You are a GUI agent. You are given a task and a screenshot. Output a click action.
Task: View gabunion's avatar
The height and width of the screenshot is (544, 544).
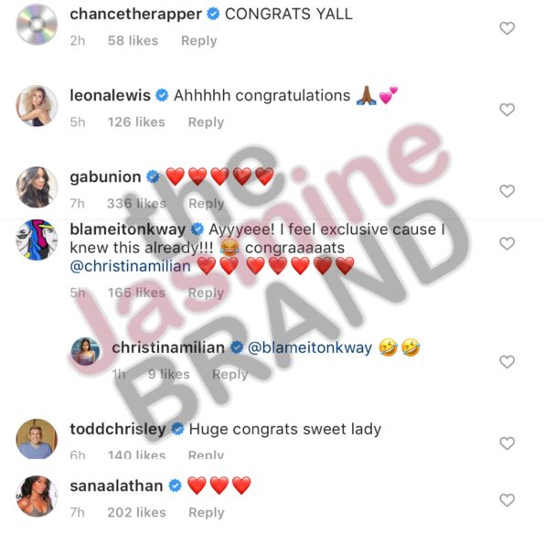[x=37, y=187]
